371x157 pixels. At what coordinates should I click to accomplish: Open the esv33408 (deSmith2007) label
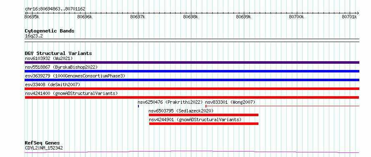53,85
